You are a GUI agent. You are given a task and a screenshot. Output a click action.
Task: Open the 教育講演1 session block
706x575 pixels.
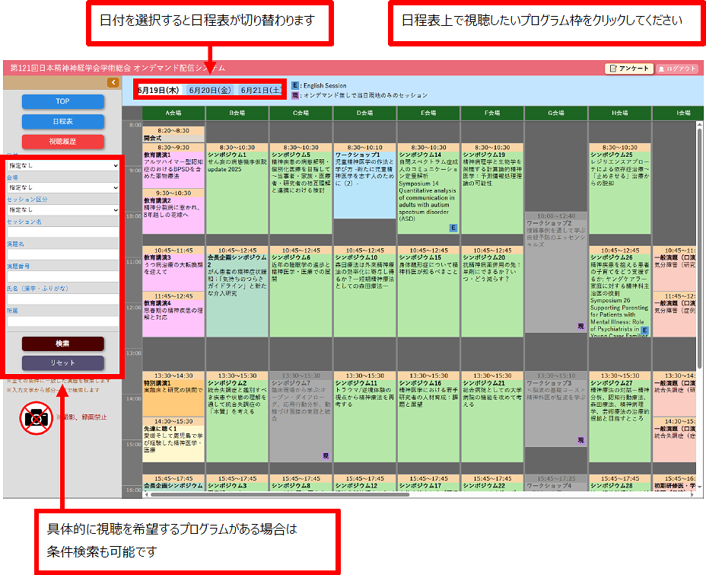[173, 166]
